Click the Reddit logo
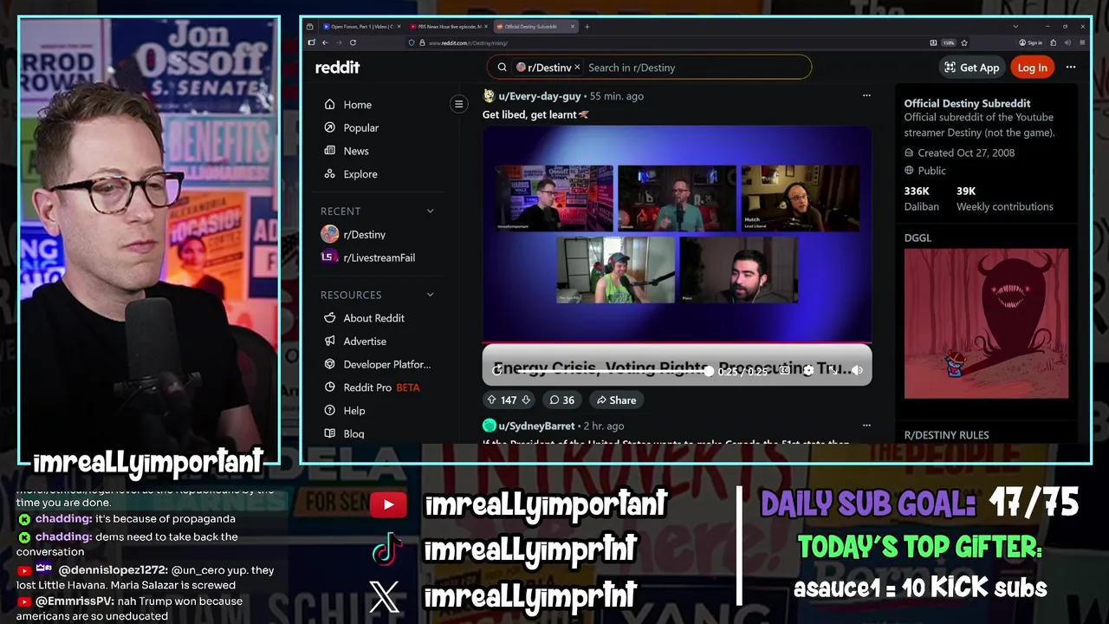The width and height of the screenshot is (1109, 624). [337, 68]
